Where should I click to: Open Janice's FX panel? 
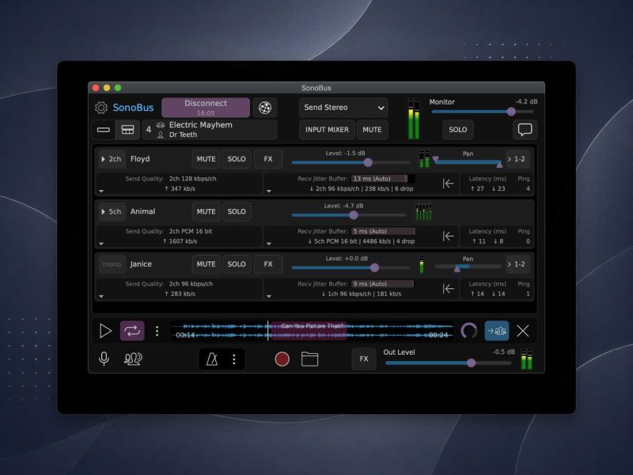point(268,264)
